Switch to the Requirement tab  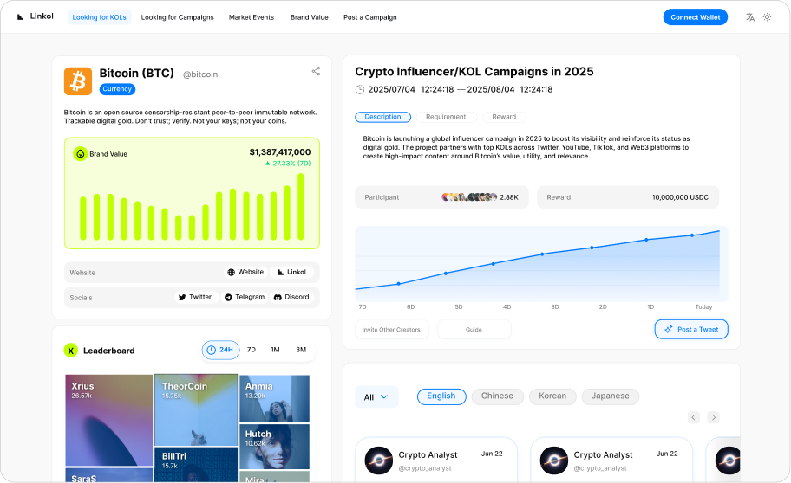(x=446, y=117)
